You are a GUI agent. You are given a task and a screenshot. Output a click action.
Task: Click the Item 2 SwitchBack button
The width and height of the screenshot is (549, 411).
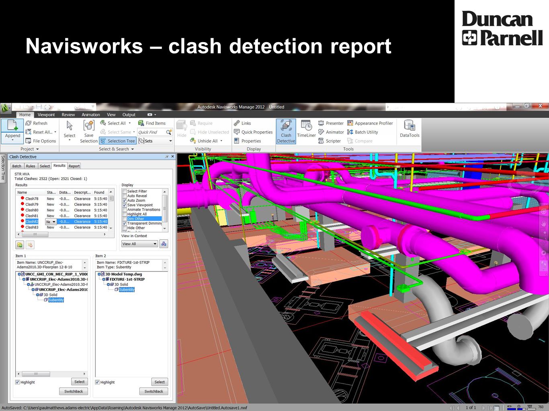pos(154,391)
